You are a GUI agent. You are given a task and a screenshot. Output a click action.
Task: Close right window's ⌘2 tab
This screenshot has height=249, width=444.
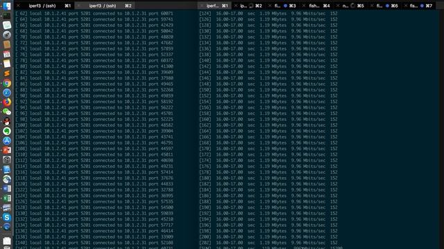236,6
